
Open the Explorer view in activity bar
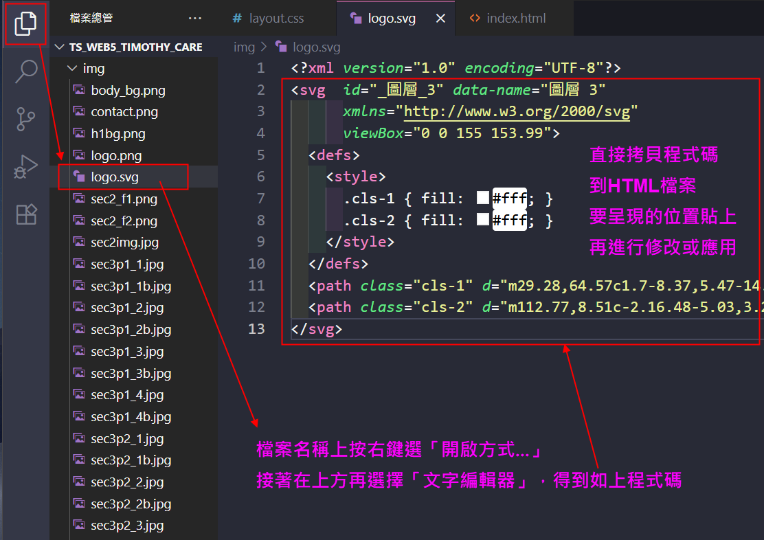click(x=25, y=23)
